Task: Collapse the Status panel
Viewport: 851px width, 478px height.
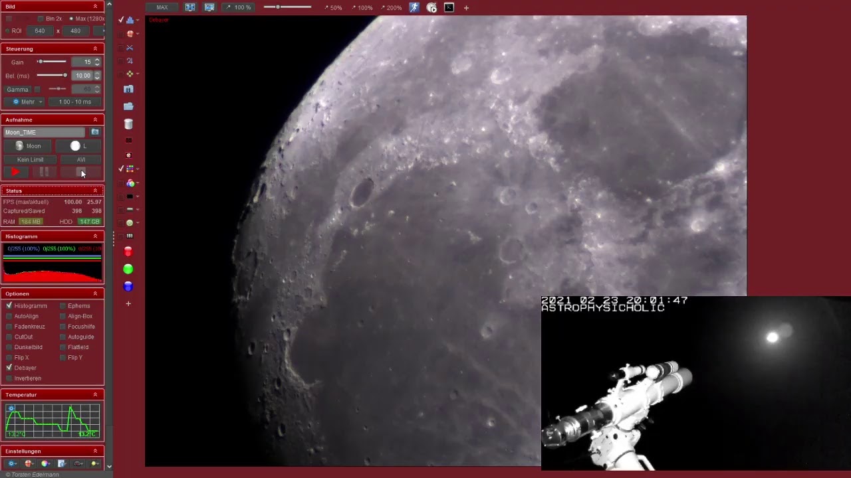Action: (x=95, y=191)
